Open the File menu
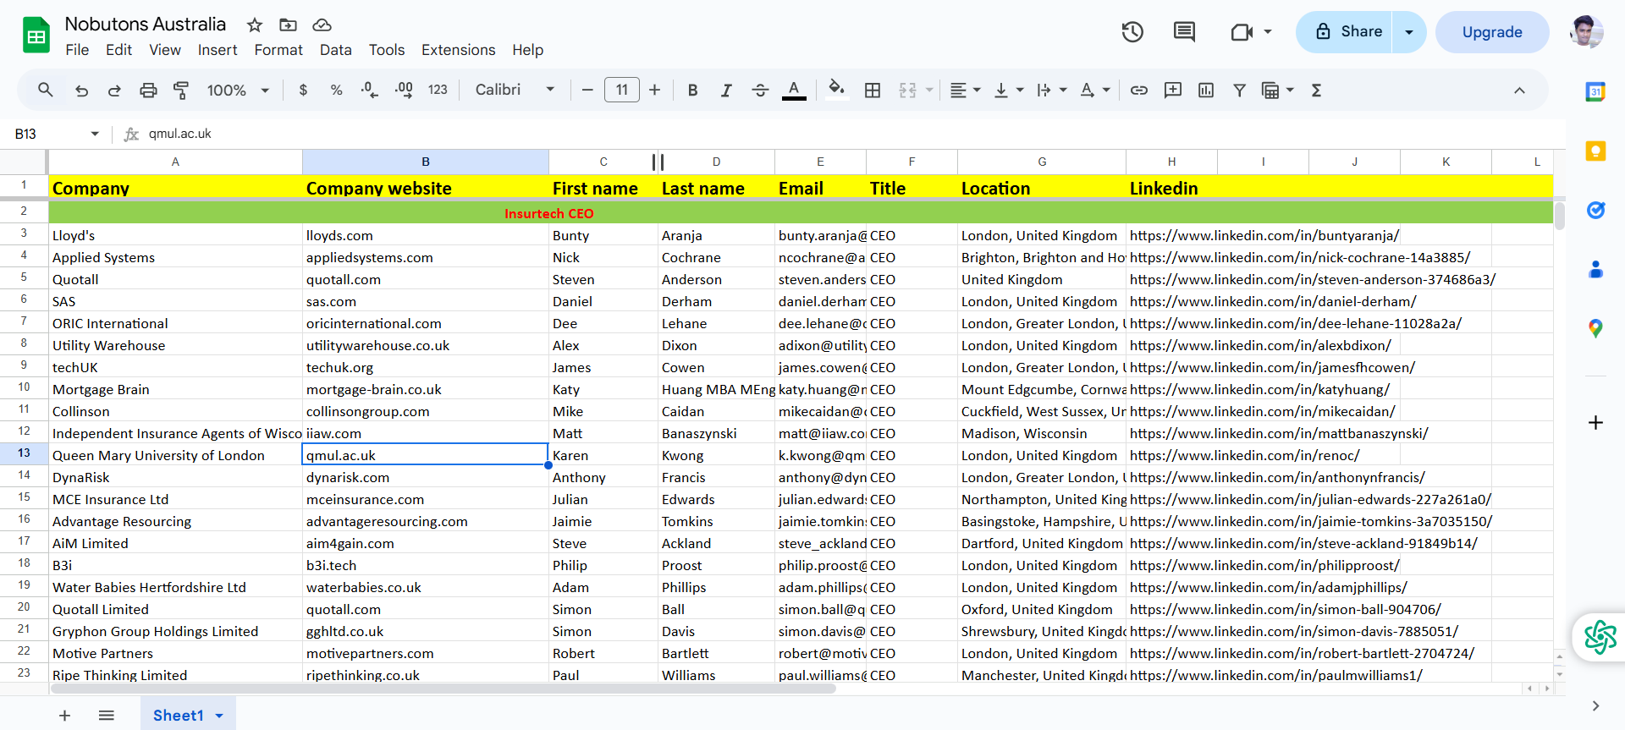This screenshot has height=730, width=1625. tap(77, 50)
